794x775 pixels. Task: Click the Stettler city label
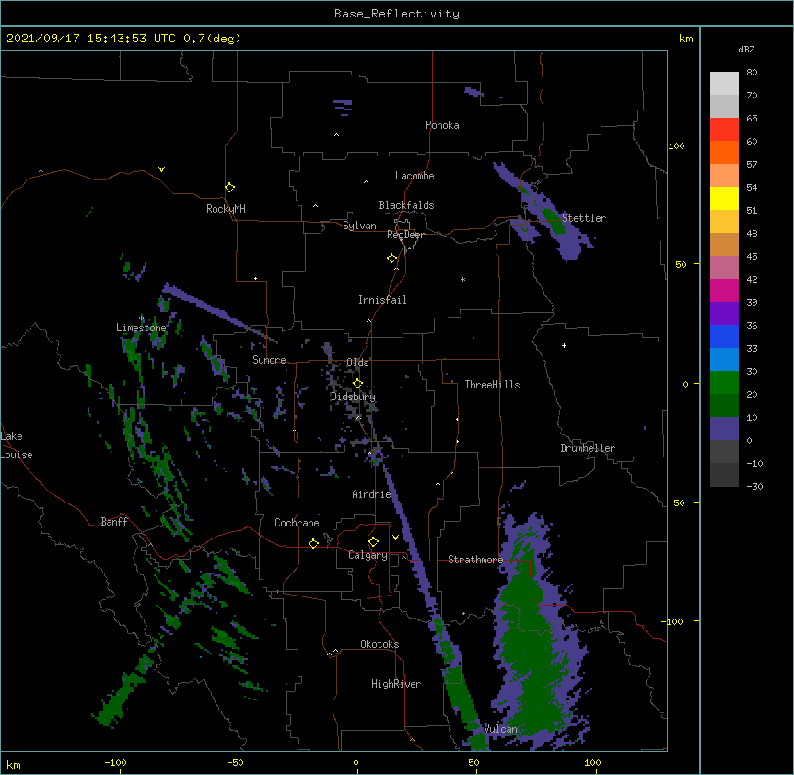[584, 218]
